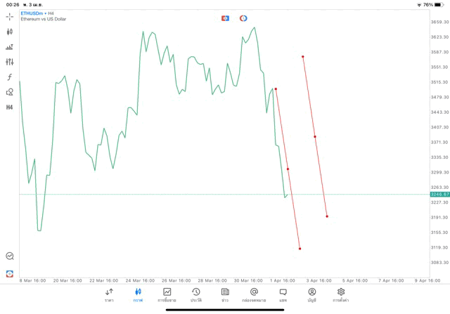The image size is (450, 314).
Task: Open the H4 timeframe selector
Action: pos(9,107)
